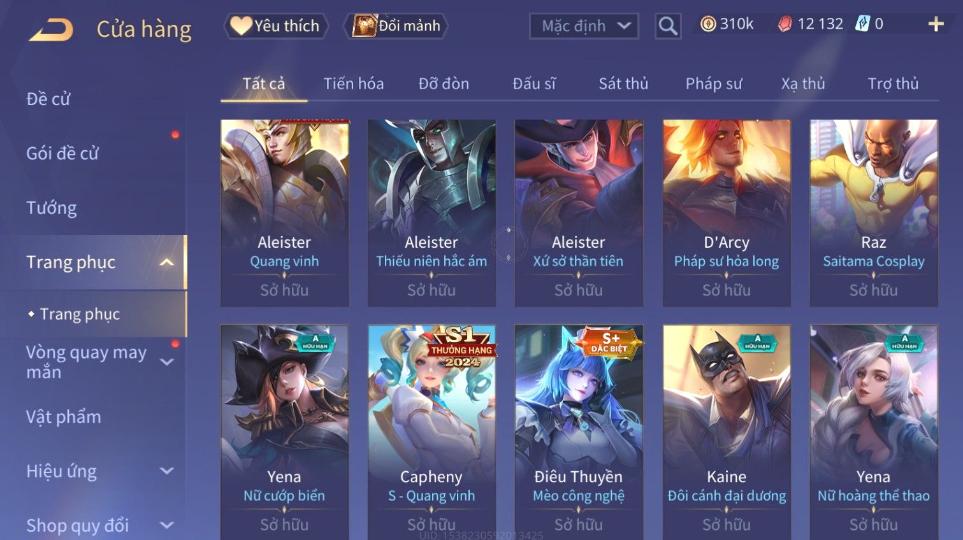Select Raz Saitama Cosplay skin card
Image resolution: width=963 pixels, height=540 pixels.
pos(874,213)
